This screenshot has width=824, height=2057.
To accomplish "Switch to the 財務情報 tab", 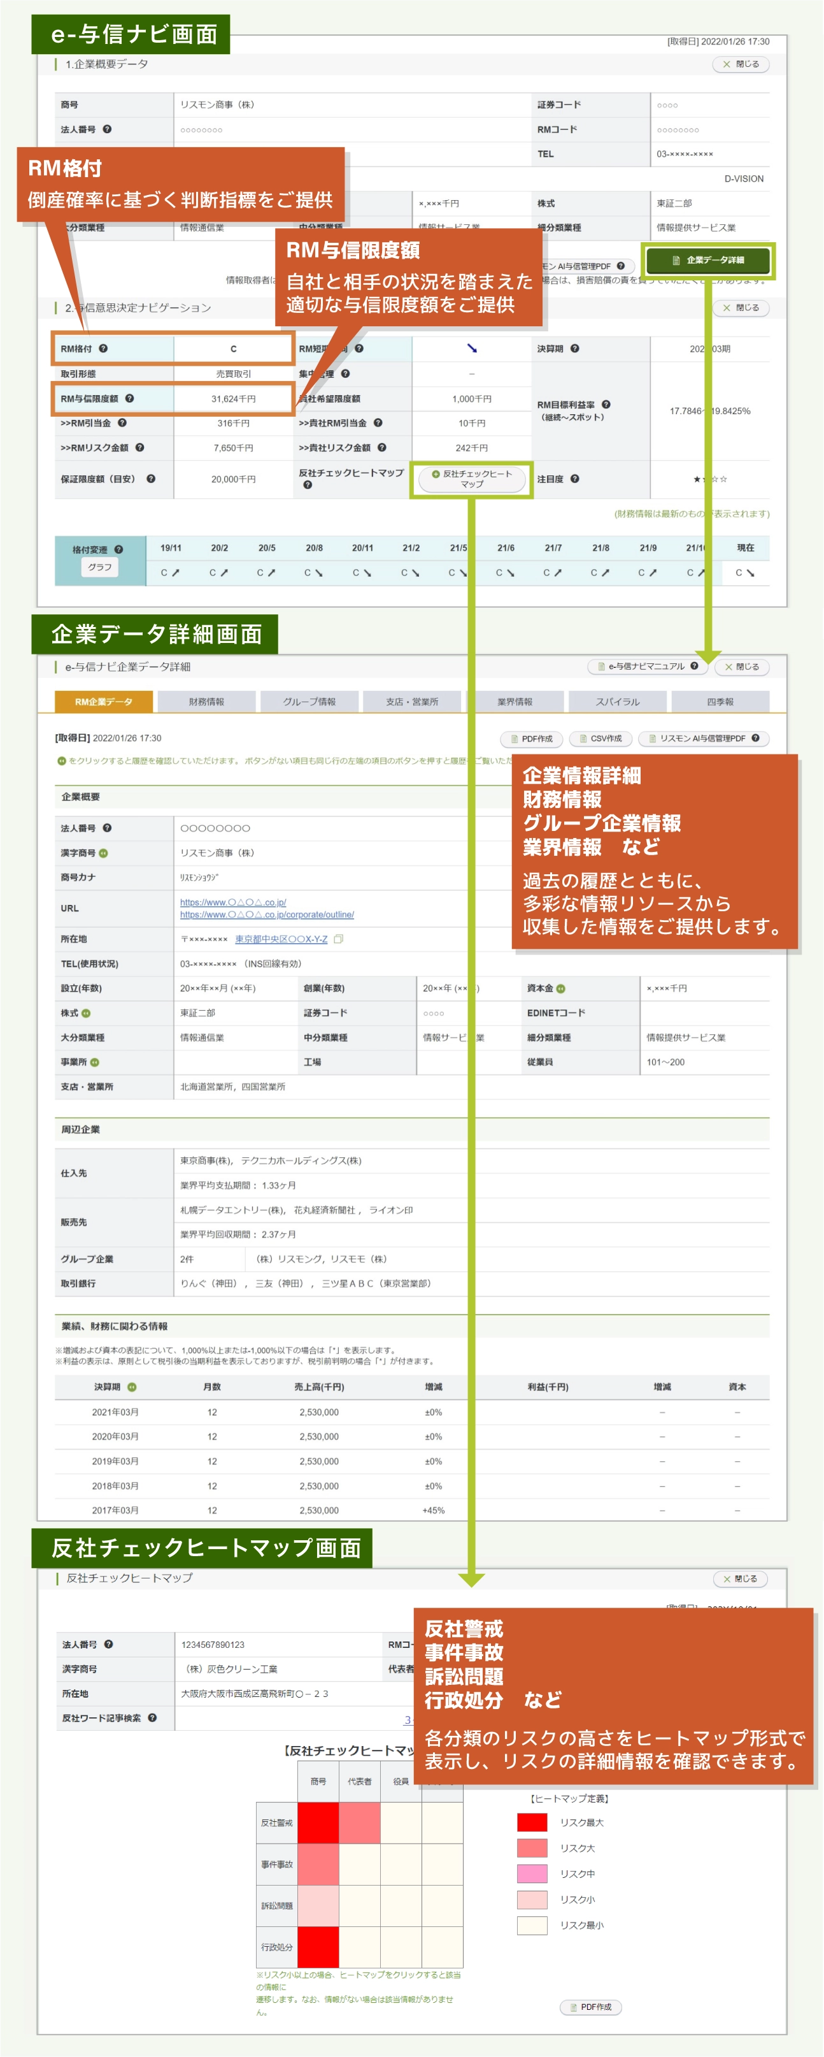I will point(206,701).
